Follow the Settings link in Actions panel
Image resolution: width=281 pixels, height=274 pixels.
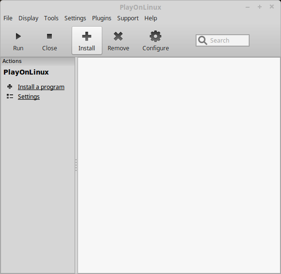[x=29, y=97]
